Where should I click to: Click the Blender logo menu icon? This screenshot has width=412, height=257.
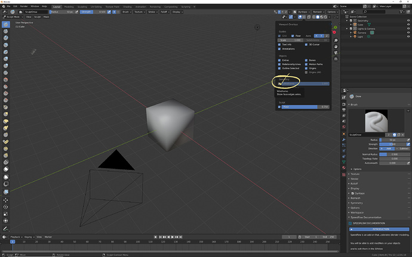coord(2,7)
